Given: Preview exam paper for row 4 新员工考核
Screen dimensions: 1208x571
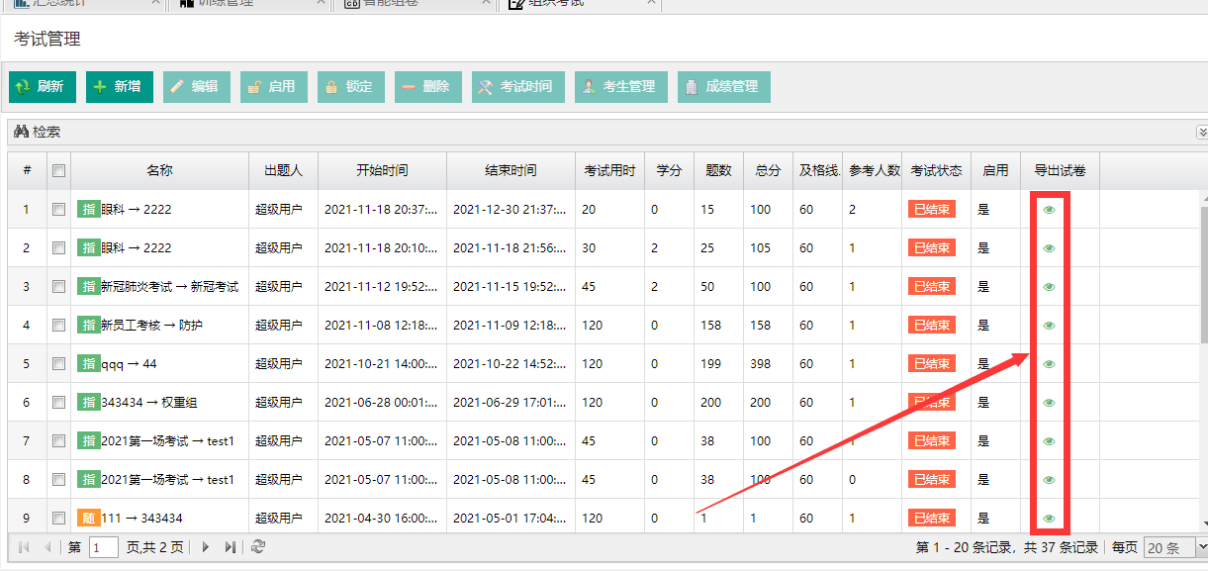Looking at the screenshot, I should (1049, 326).
